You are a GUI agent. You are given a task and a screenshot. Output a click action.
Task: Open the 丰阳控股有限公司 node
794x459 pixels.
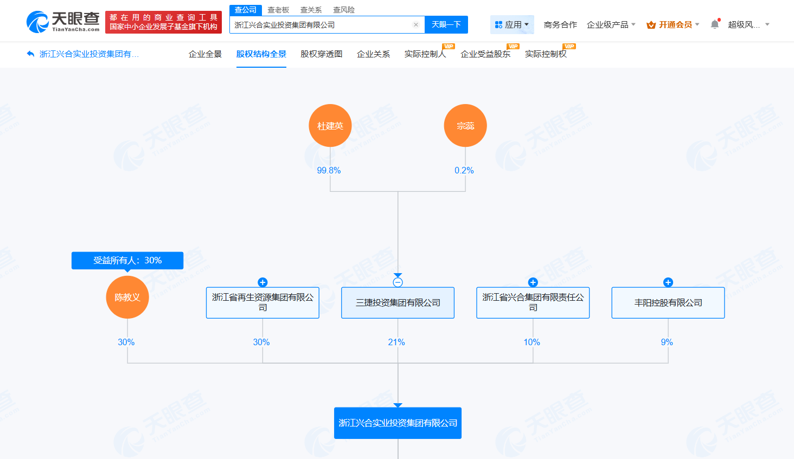pos(668,303)
